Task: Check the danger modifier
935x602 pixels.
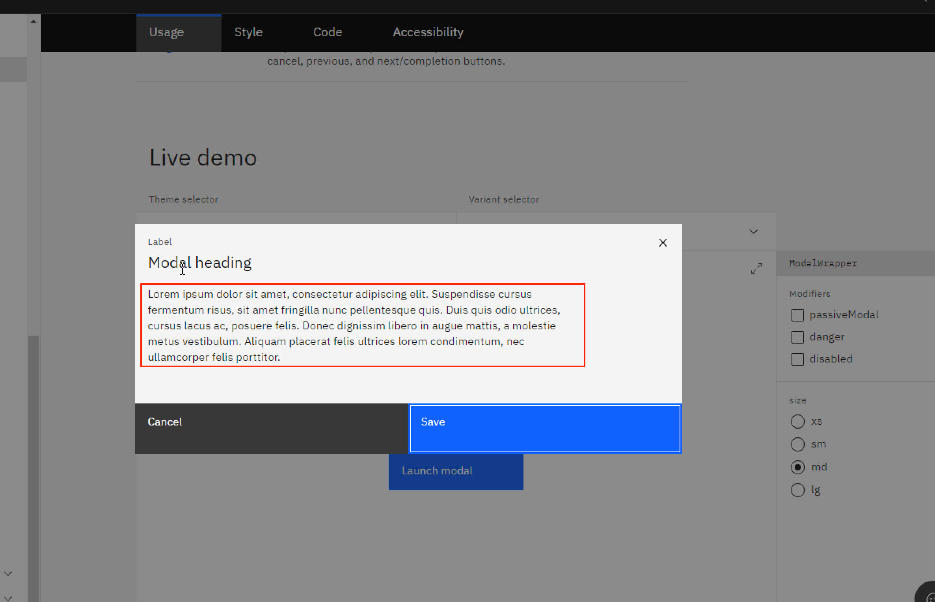Action: point(797,337)
